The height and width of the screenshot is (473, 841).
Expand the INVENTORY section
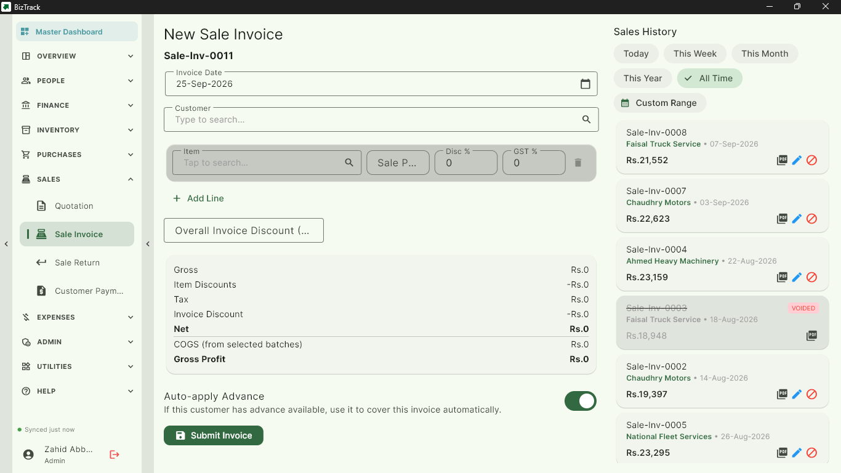[x=77, y=130]
